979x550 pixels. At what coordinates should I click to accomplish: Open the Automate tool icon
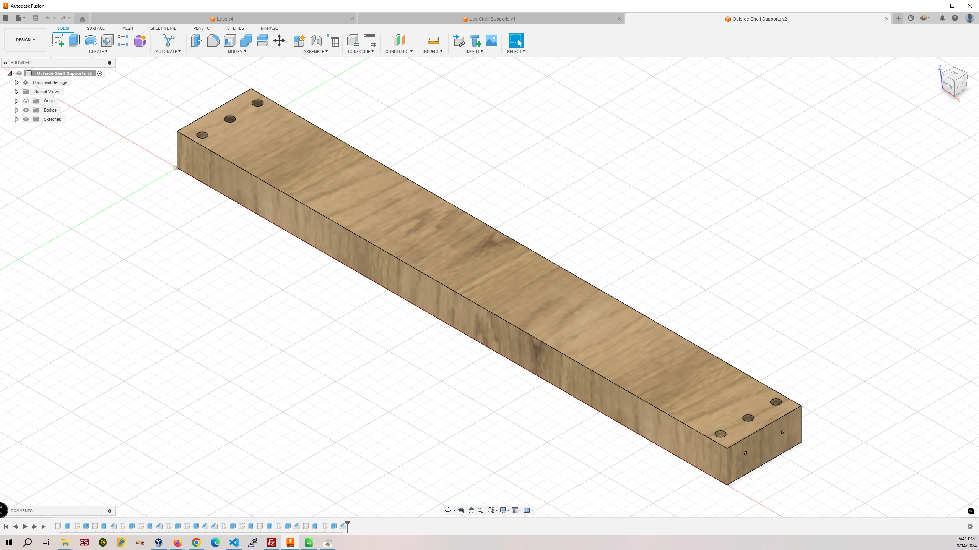tap(168, 40)
